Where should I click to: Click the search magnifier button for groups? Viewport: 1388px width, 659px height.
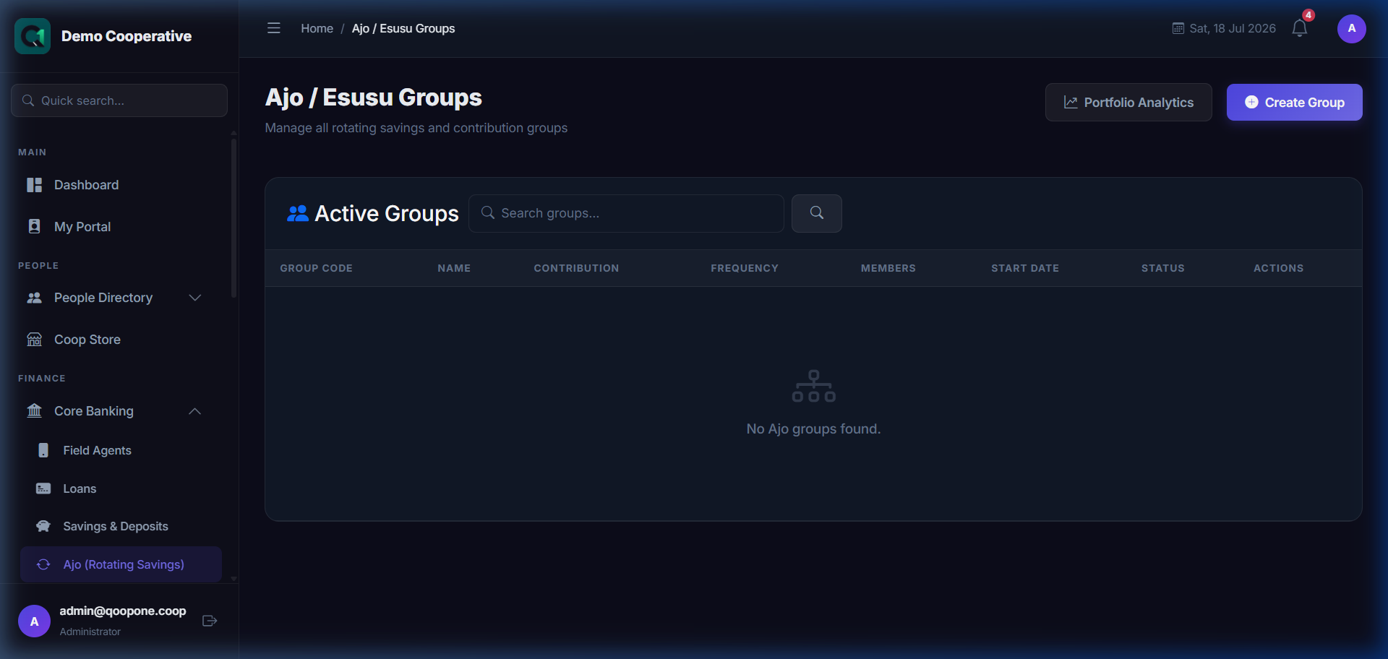tap(816, 213)
